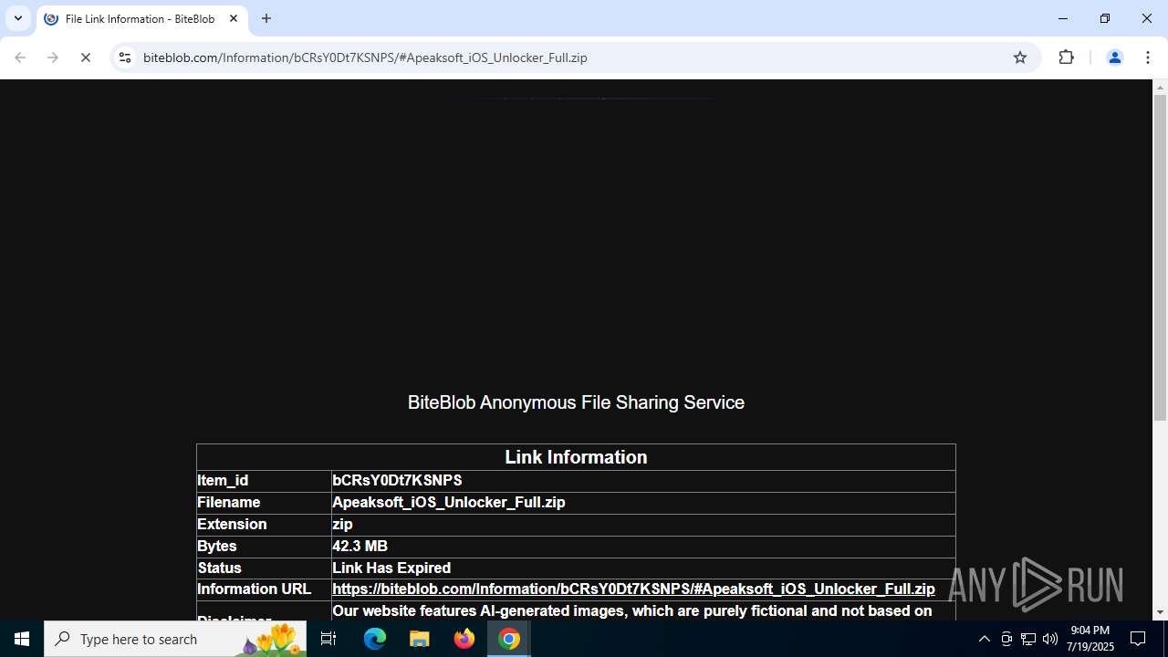Click the vertical scrollbar thumb
Image resolution: width=1168 pixels, height=657 pixels.
[x=1160, y=257]
